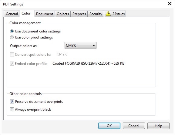The image size is (175, 135).
Task: Select Use document color settings option
Action: pyautogui.click(x=12, y=31)
